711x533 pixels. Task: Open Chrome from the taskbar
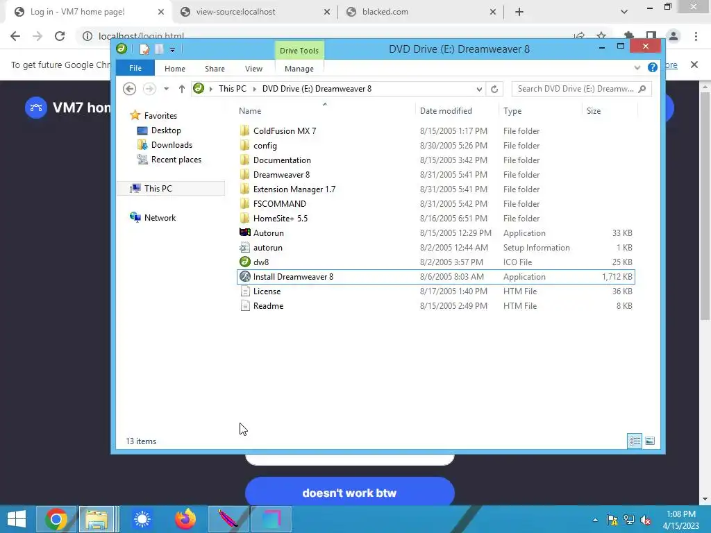(56, 519)
